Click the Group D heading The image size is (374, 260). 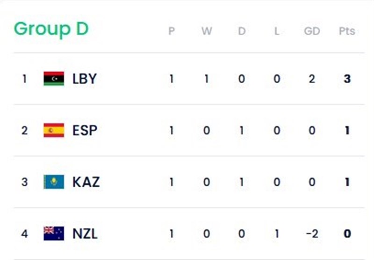tap(51, 29)
